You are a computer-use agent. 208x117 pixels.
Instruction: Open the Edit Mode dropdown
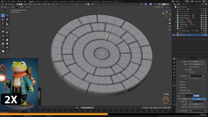[10, 4]
